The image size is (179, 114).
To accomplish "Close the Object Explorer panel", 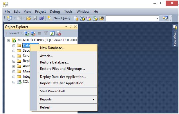I will click(75, 27).
